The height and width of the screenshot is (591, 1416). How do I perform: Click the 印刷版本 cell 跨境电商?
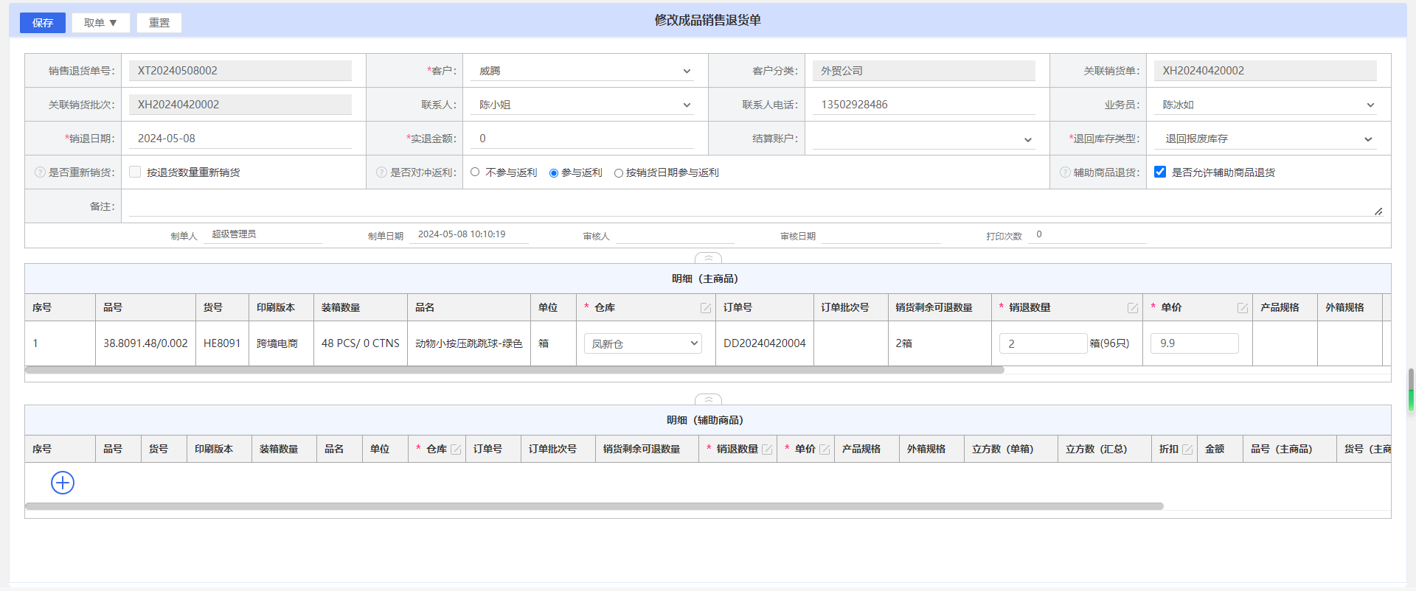click(277, 343)
